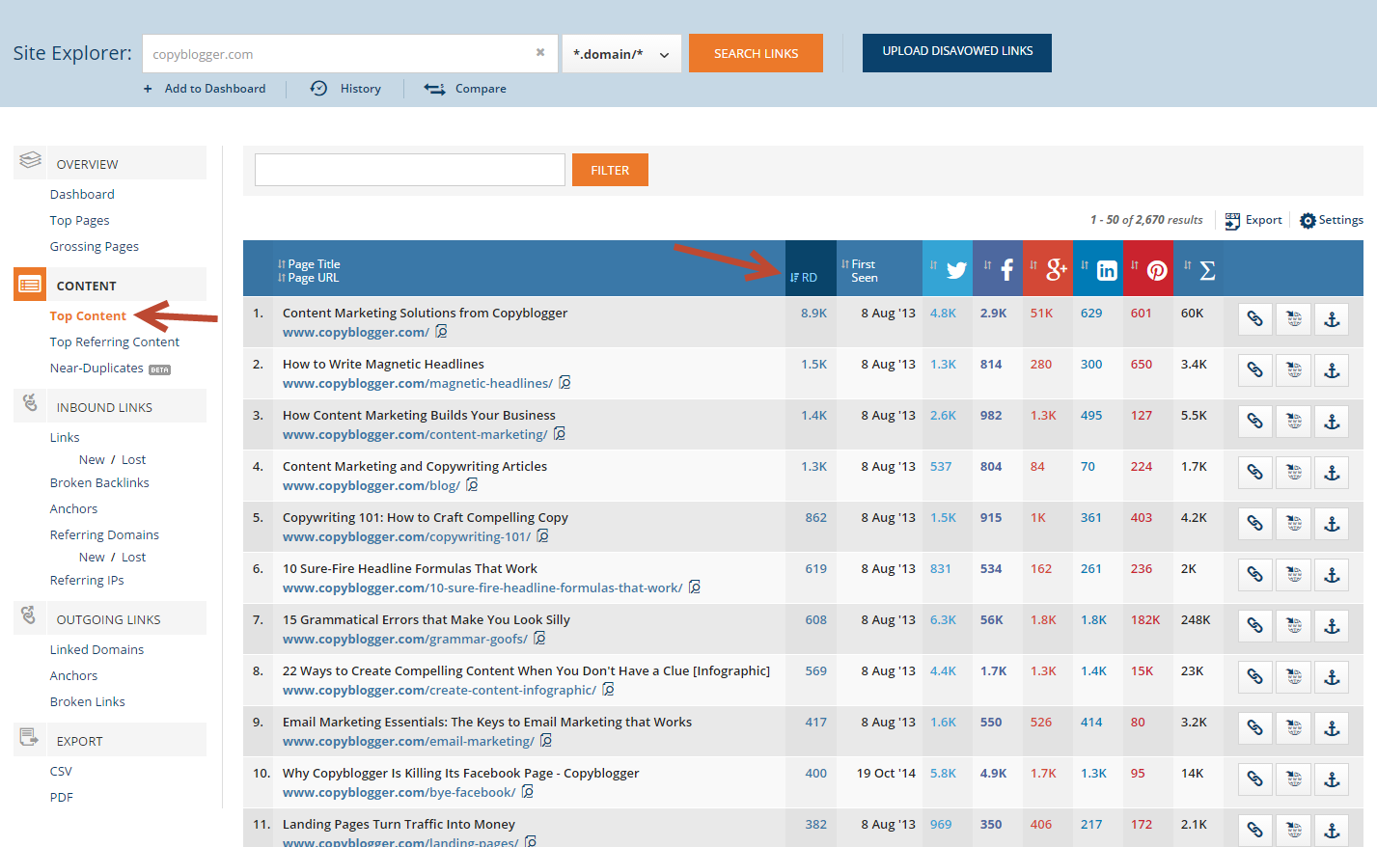
Task: Click New under Inbound Links
Action: pyautogui.click(x=92, y=460)
